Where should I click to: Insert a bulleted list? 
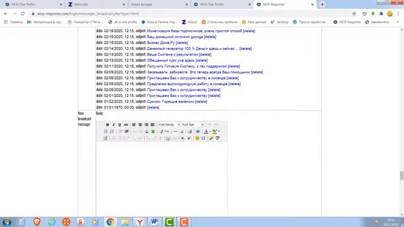point(106,132)
